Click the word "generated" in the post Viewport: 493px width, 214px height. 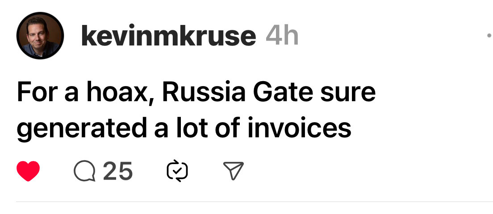83,129
